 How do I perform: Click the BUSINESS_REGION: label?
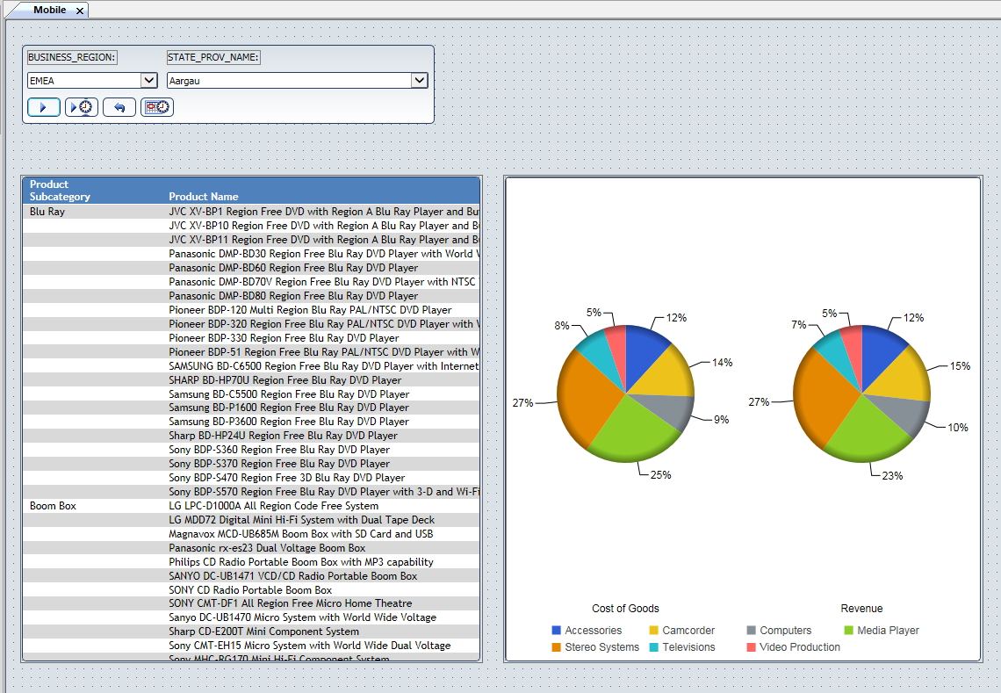point(71,57)
